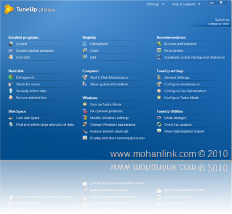Switch to category view

coord(219,22)
